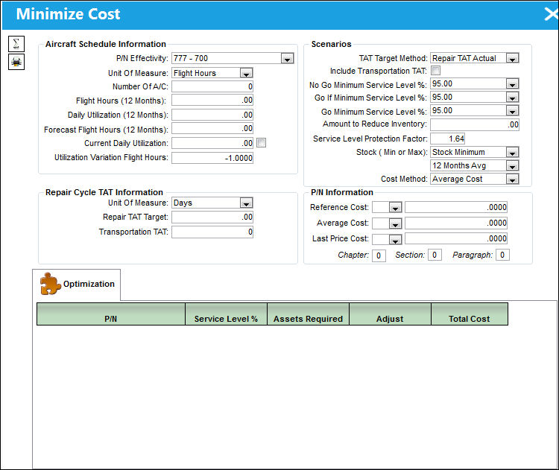Open Reference Cost currency dropdown
Viewport: 559px width, 470px height.
[x=395, y=207]
